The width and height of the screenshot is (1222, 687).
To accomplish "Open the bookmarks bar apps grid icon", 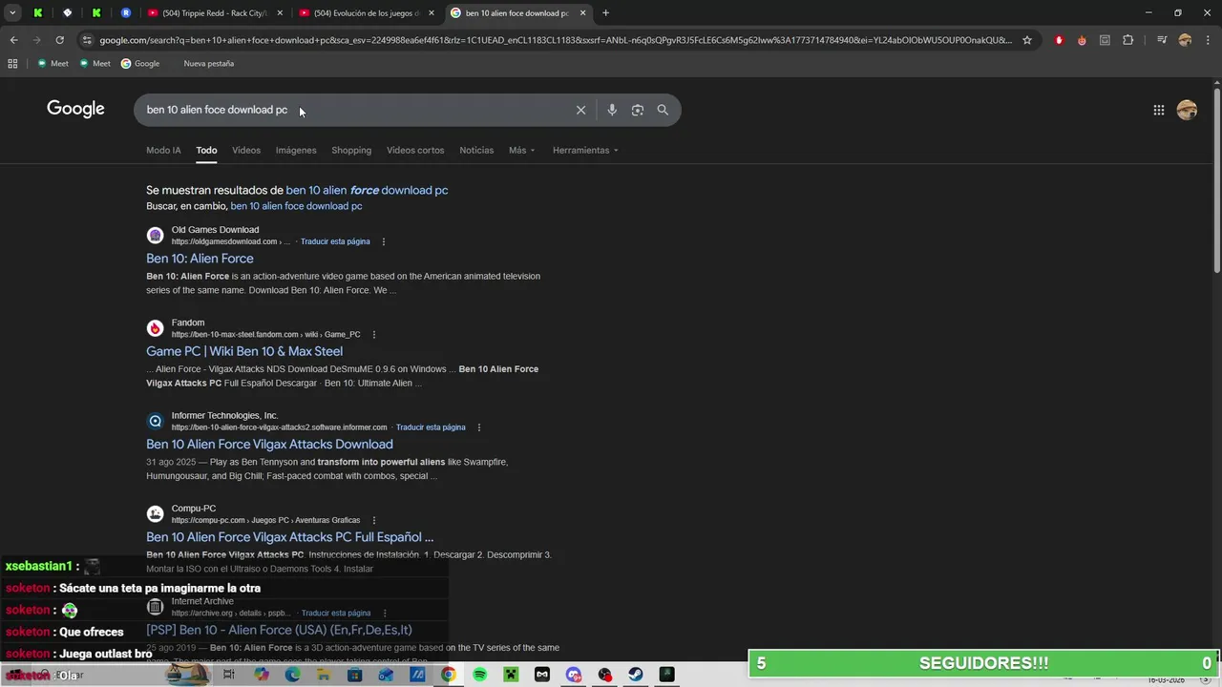I will coord(12,63).
